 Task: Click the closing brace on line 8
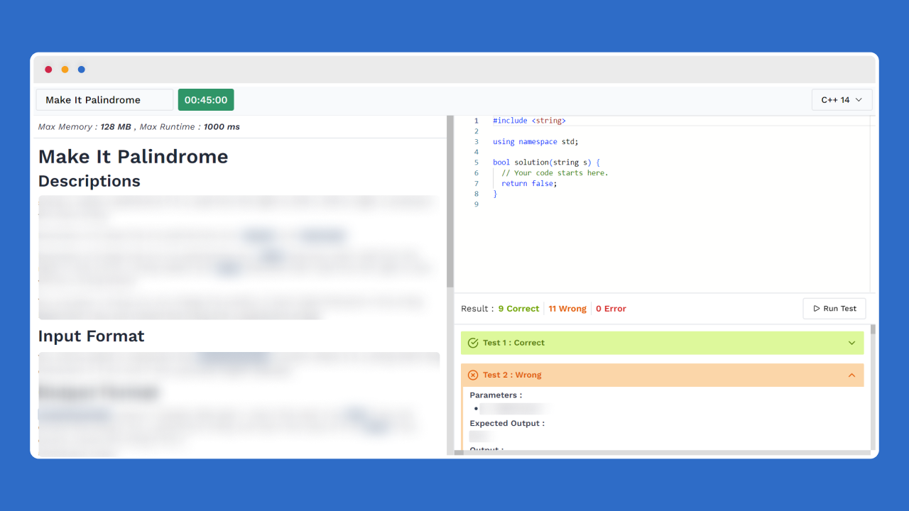pyautogui.click(x=495, y=194)
